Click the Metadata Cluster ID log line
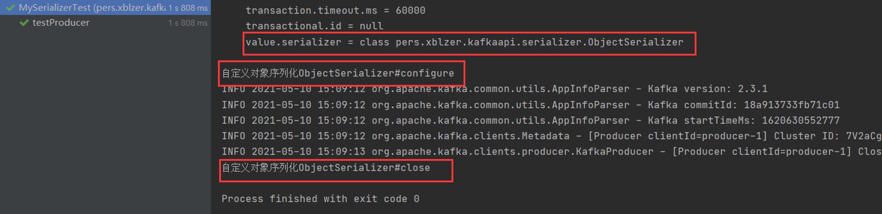The image size is (882, 214). [x=551, y=136]
